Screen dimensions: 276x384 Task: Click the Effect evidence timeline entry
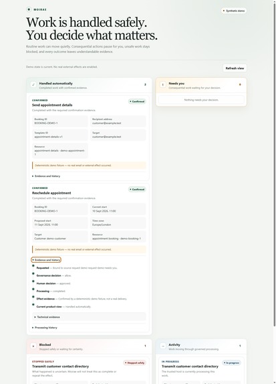[x=82, y=299]
